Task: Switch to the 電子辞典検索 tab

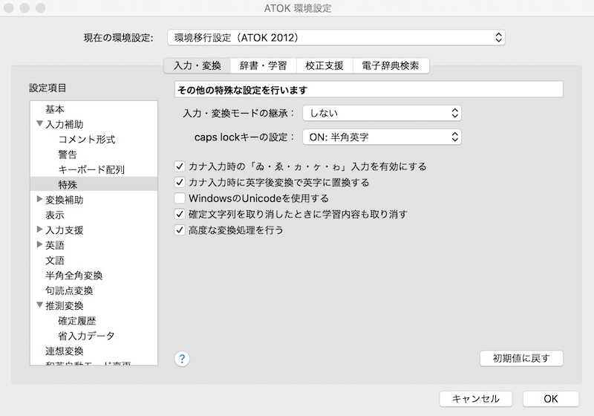Action: coord(391,65)
